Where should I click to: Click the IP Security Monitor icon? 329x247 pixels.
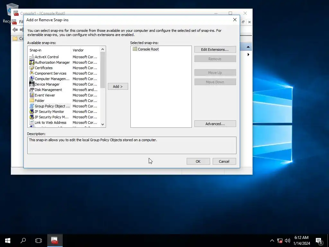click(x=32, y=111)
